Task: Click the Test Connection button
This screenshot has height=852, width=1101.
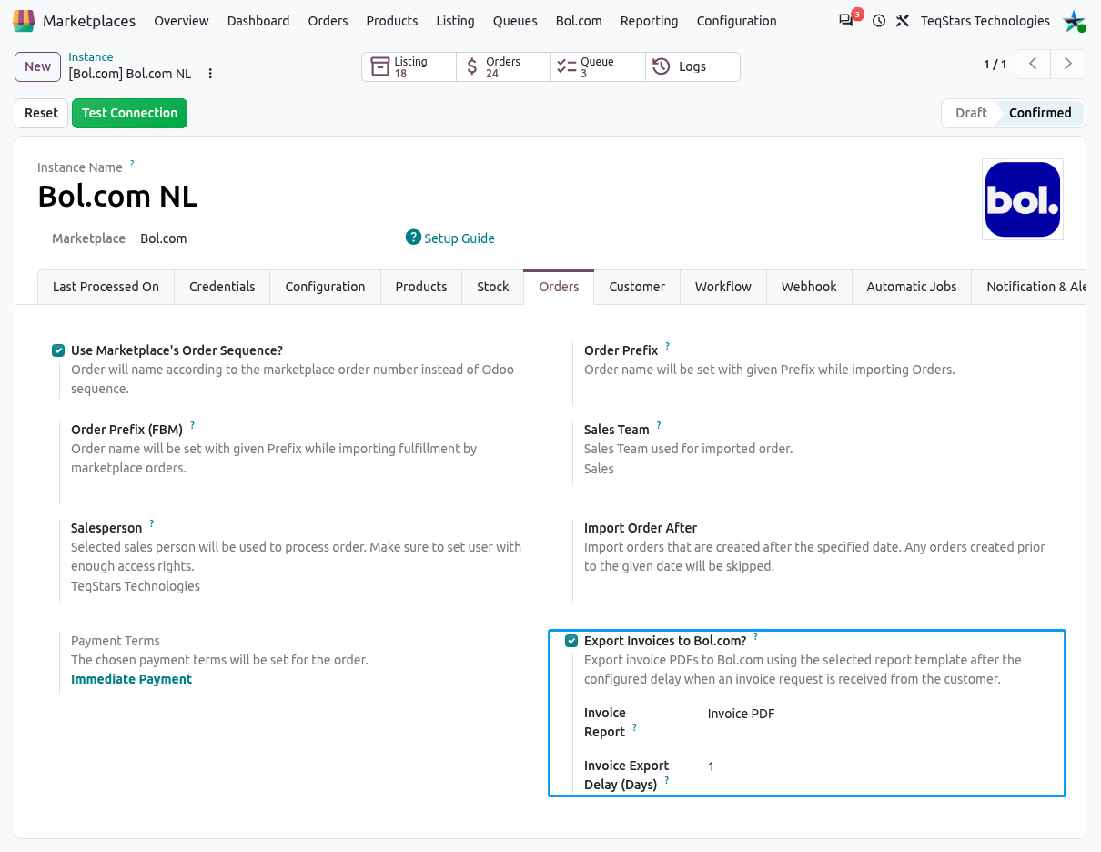Action: (x=130, y=113)
